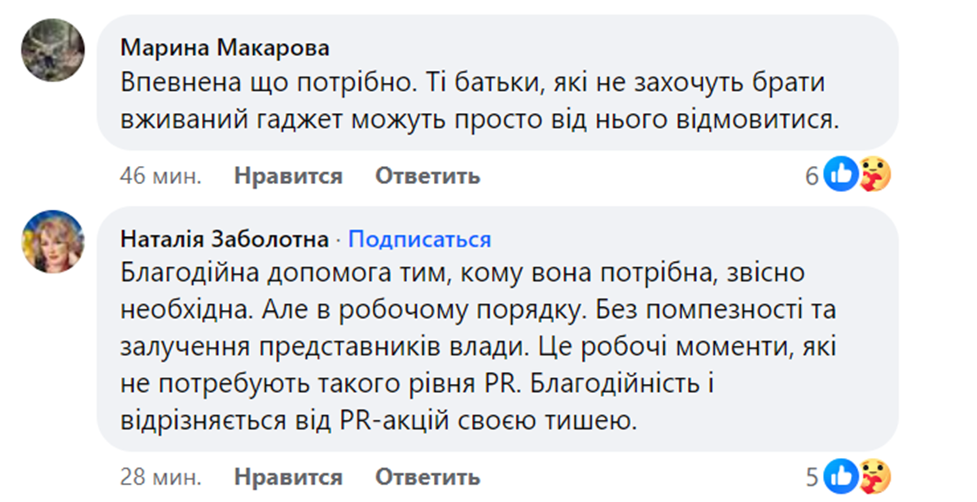Open Наталія Заболотна's profile avatar
The height and width of the screenshot is (502, 977).
(x=54, y=241)
